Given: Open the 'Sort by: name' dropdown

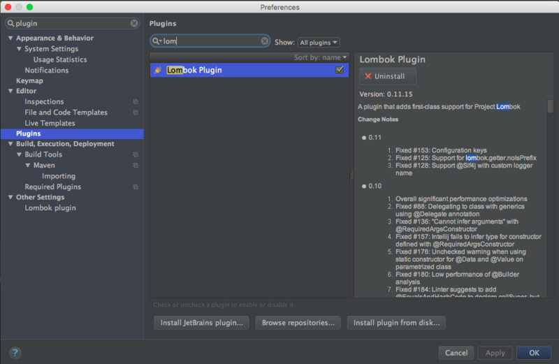Looking at the screenshot, I should click(x=320, y=57).
